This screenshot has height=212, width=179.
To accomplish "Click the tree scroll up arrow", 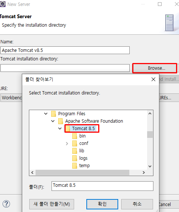I will (x=150, y=113).
